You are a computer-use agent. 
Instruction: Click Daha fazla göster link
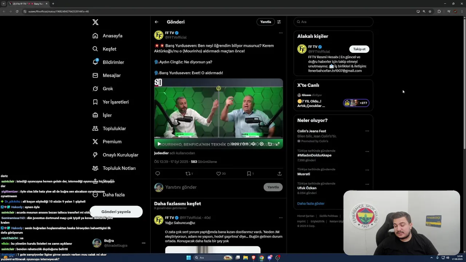click(x=311, y=203)
